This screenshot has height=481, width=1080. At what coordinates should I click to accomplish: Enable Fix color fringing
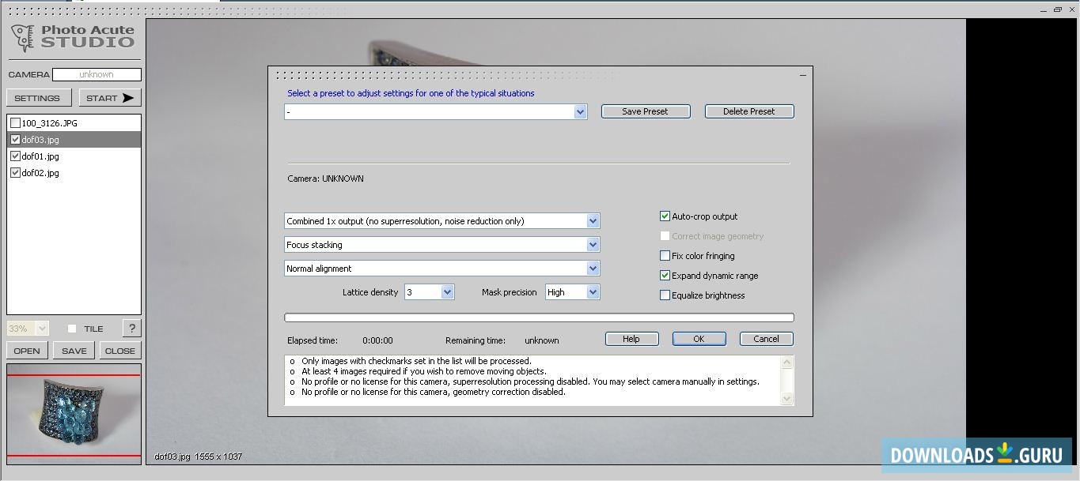coord(665,256)
